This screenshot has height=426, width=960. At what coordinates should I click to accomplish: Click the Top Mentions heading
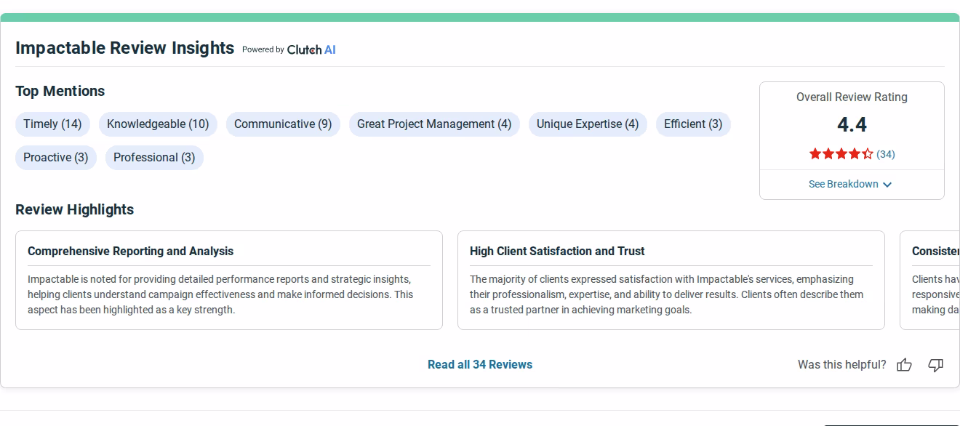[x=60, y=91]
